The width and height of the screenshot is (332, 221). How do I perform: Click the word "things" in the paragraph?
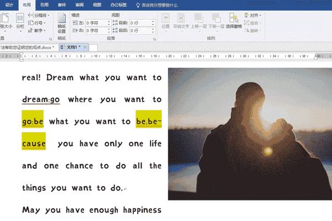(x=34, y=188)
